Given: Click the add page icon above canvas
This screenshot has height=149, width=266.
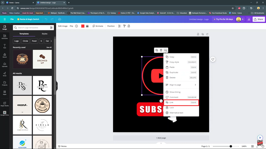Looking at the screenshot, I should tap(207, 34).
